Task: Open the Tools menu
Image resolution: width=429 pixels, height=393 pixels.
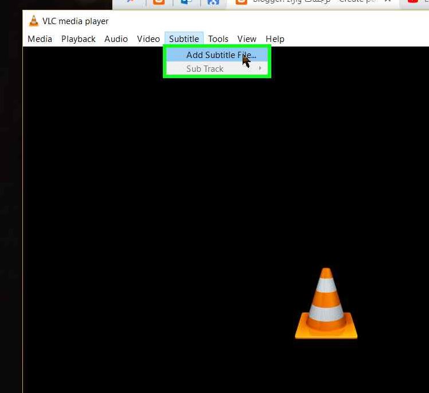Action: (218, 39)
